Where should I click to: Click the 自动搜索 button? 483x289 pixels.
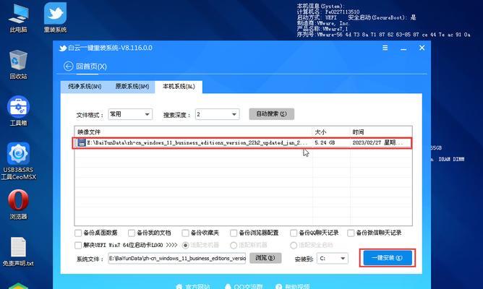[272, 114]
